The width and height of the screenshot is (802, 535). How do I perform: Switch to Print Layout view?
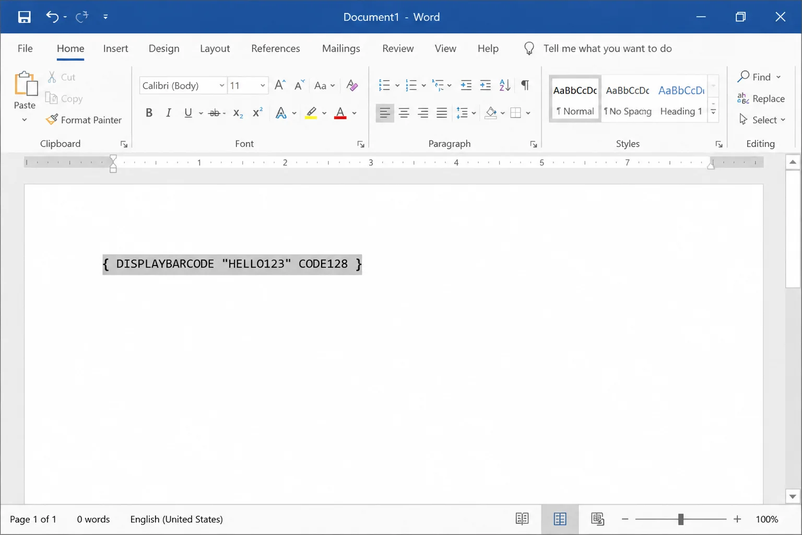[560, 519]
